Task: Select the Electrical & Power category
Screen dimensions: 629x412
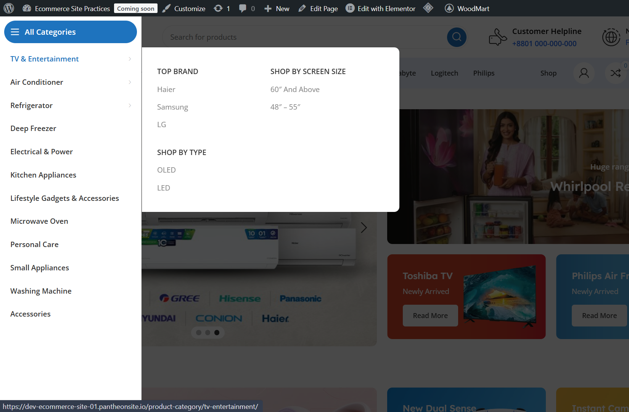Action: (42, 152)
